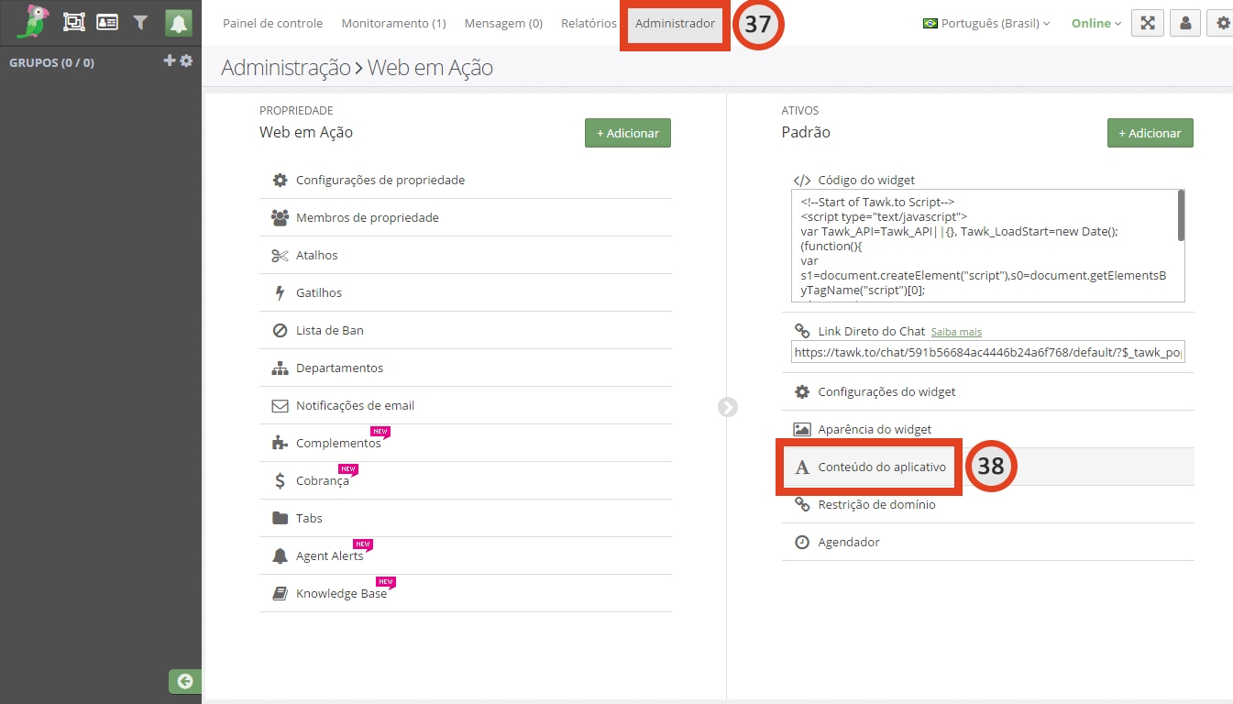The height and width of the screenshot is (704, 1233).
Task: Open Knowledge Base entry
Action: (x=466, y=593)
